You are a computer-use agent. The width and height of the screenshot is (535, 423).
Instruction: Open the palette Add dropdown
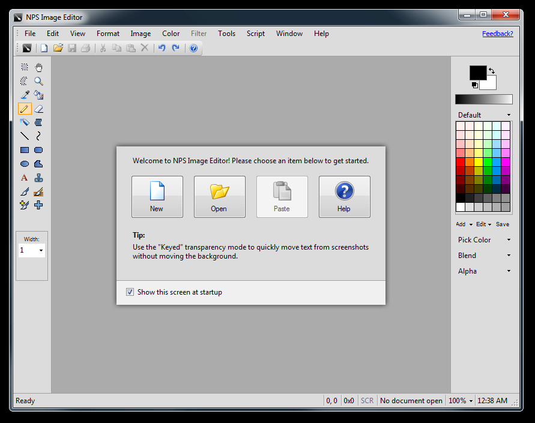click(x=464, y=224)
